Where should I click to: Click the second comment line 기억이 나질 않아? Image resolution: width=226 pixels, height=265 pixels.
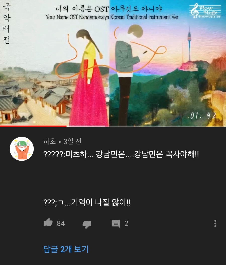tap(101, 202)
